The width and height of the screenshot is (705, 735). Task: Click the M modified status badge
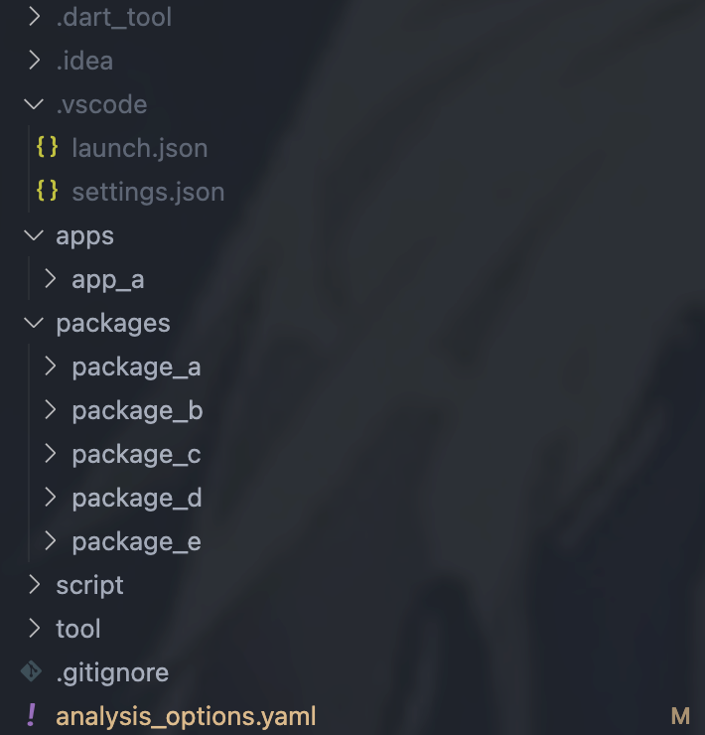click(x=680, y=716)
